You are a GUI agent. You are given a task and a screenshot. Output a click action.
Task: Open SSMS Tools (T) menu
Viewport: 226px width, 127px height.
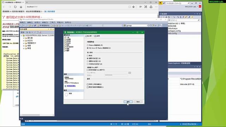tap(53, 23)
